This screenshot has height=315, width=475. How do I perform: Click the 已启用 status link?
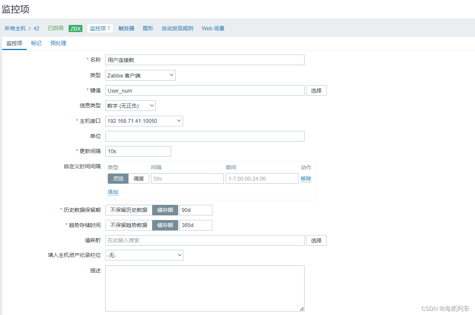(56, 28)
